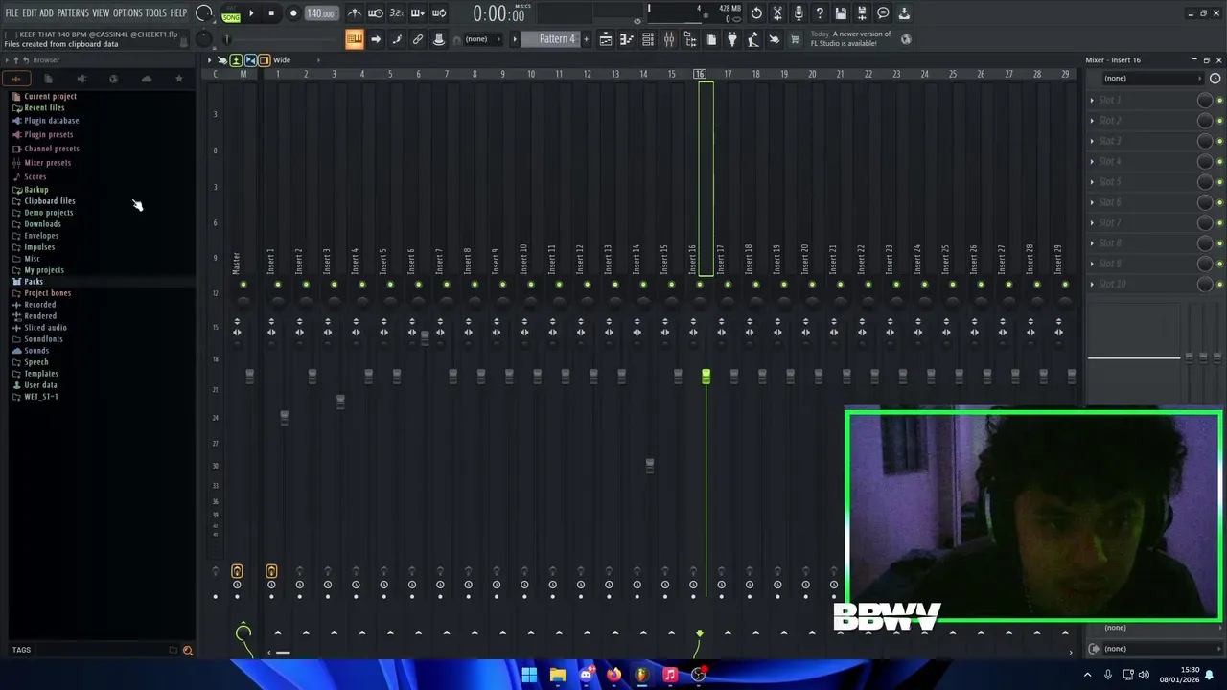Toggle mute LED on Insert 29
The height and width of the screenshot is (690, 1227).
[1065, 284]
